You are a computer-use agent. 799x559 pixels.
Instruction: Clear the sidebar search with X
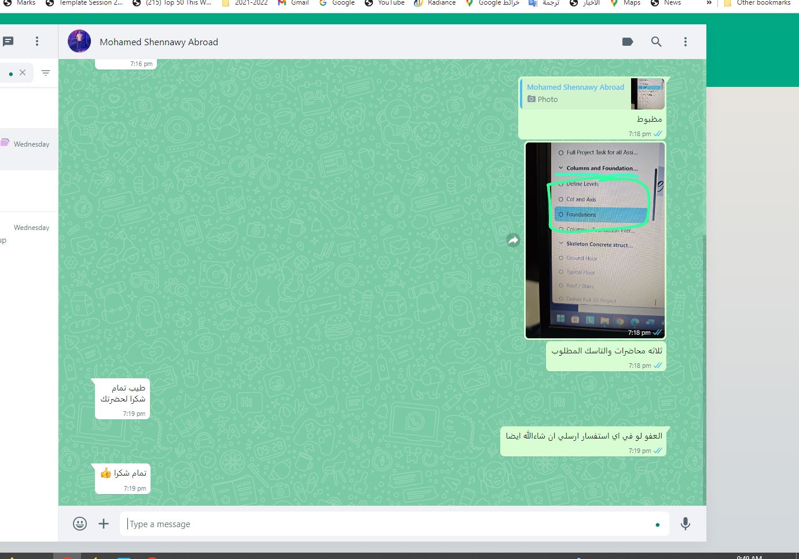pos(23,72)
